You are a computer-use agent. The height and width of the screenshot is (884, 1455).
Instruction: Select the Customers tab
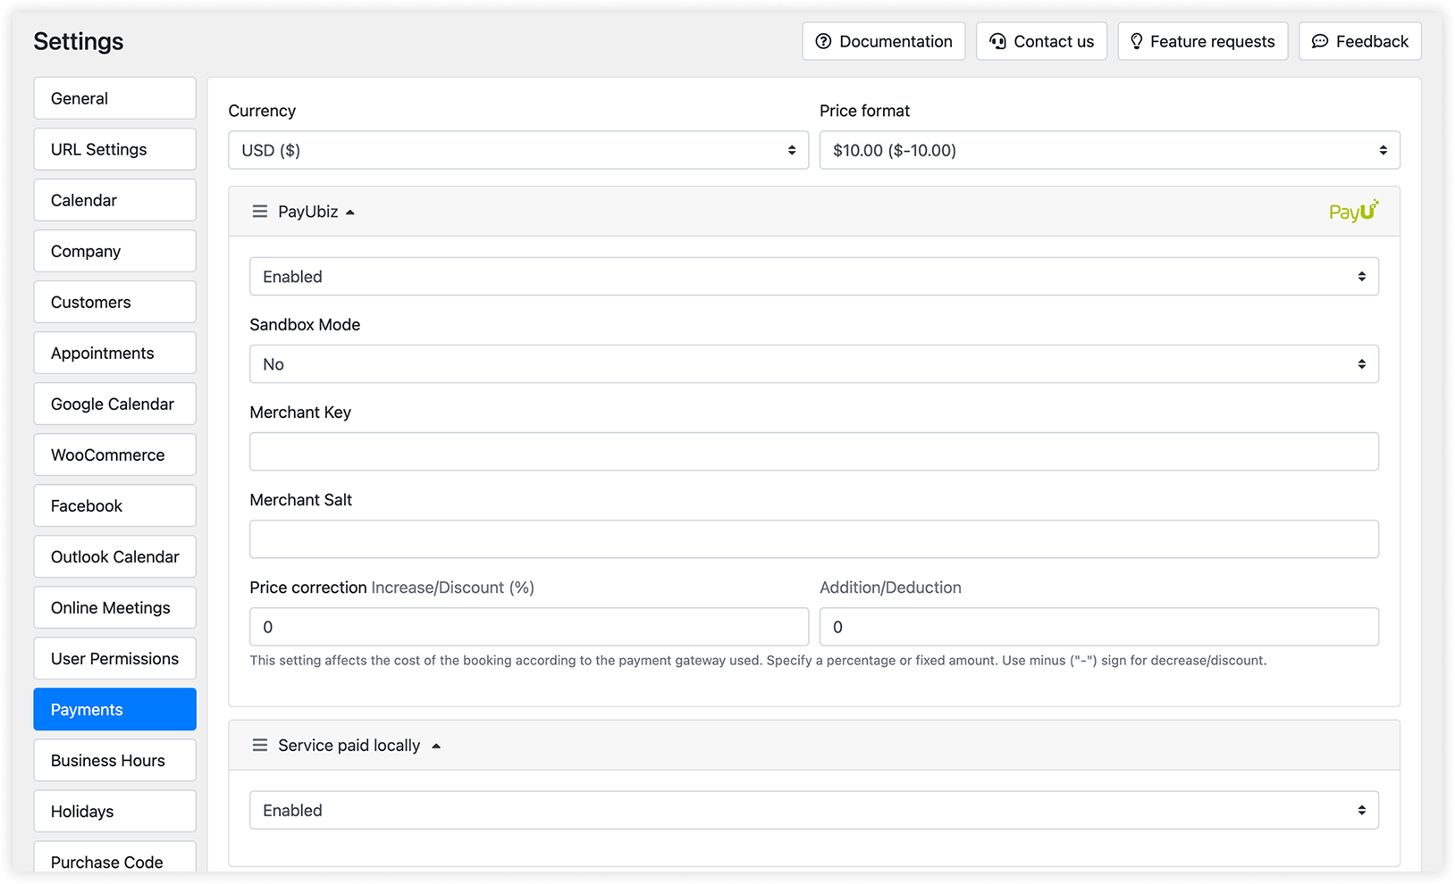point(114,302)
